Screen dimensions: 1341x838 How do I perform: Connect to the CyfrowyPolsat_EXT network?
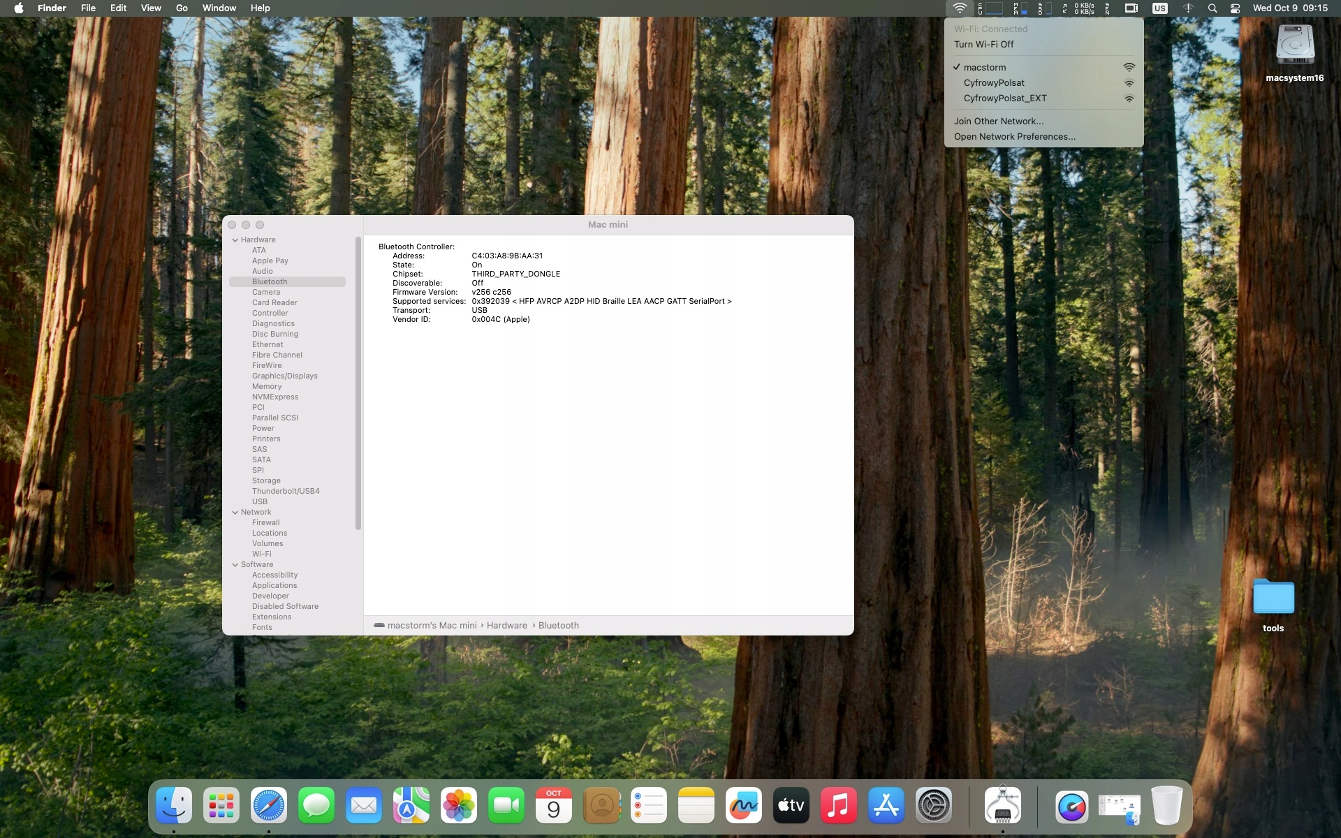[x=1004, y=98]
